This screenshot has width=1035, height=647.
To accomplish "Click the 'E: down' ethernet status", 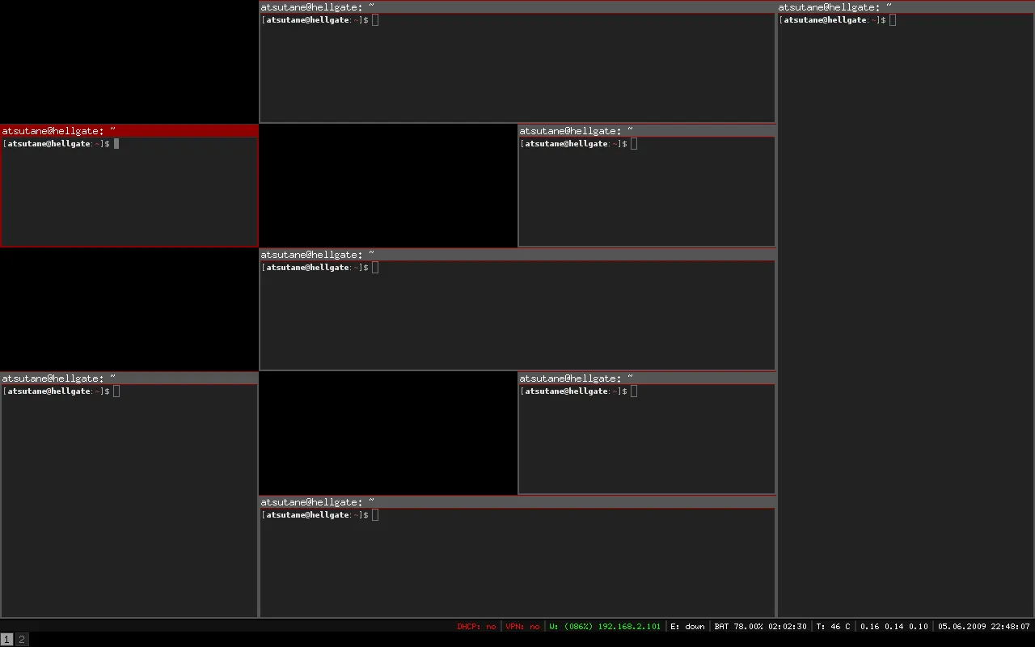I will click(x=687, y=627).
